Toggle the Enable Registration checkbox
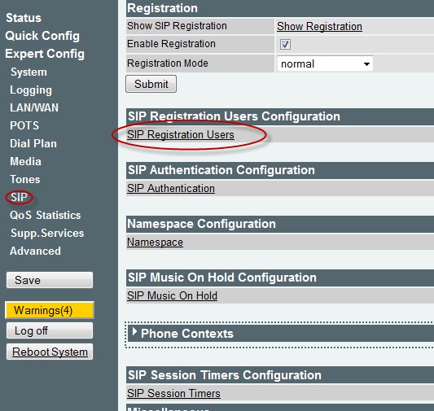The width and height of the screenshot is (434, 411). tap(285, 44)
